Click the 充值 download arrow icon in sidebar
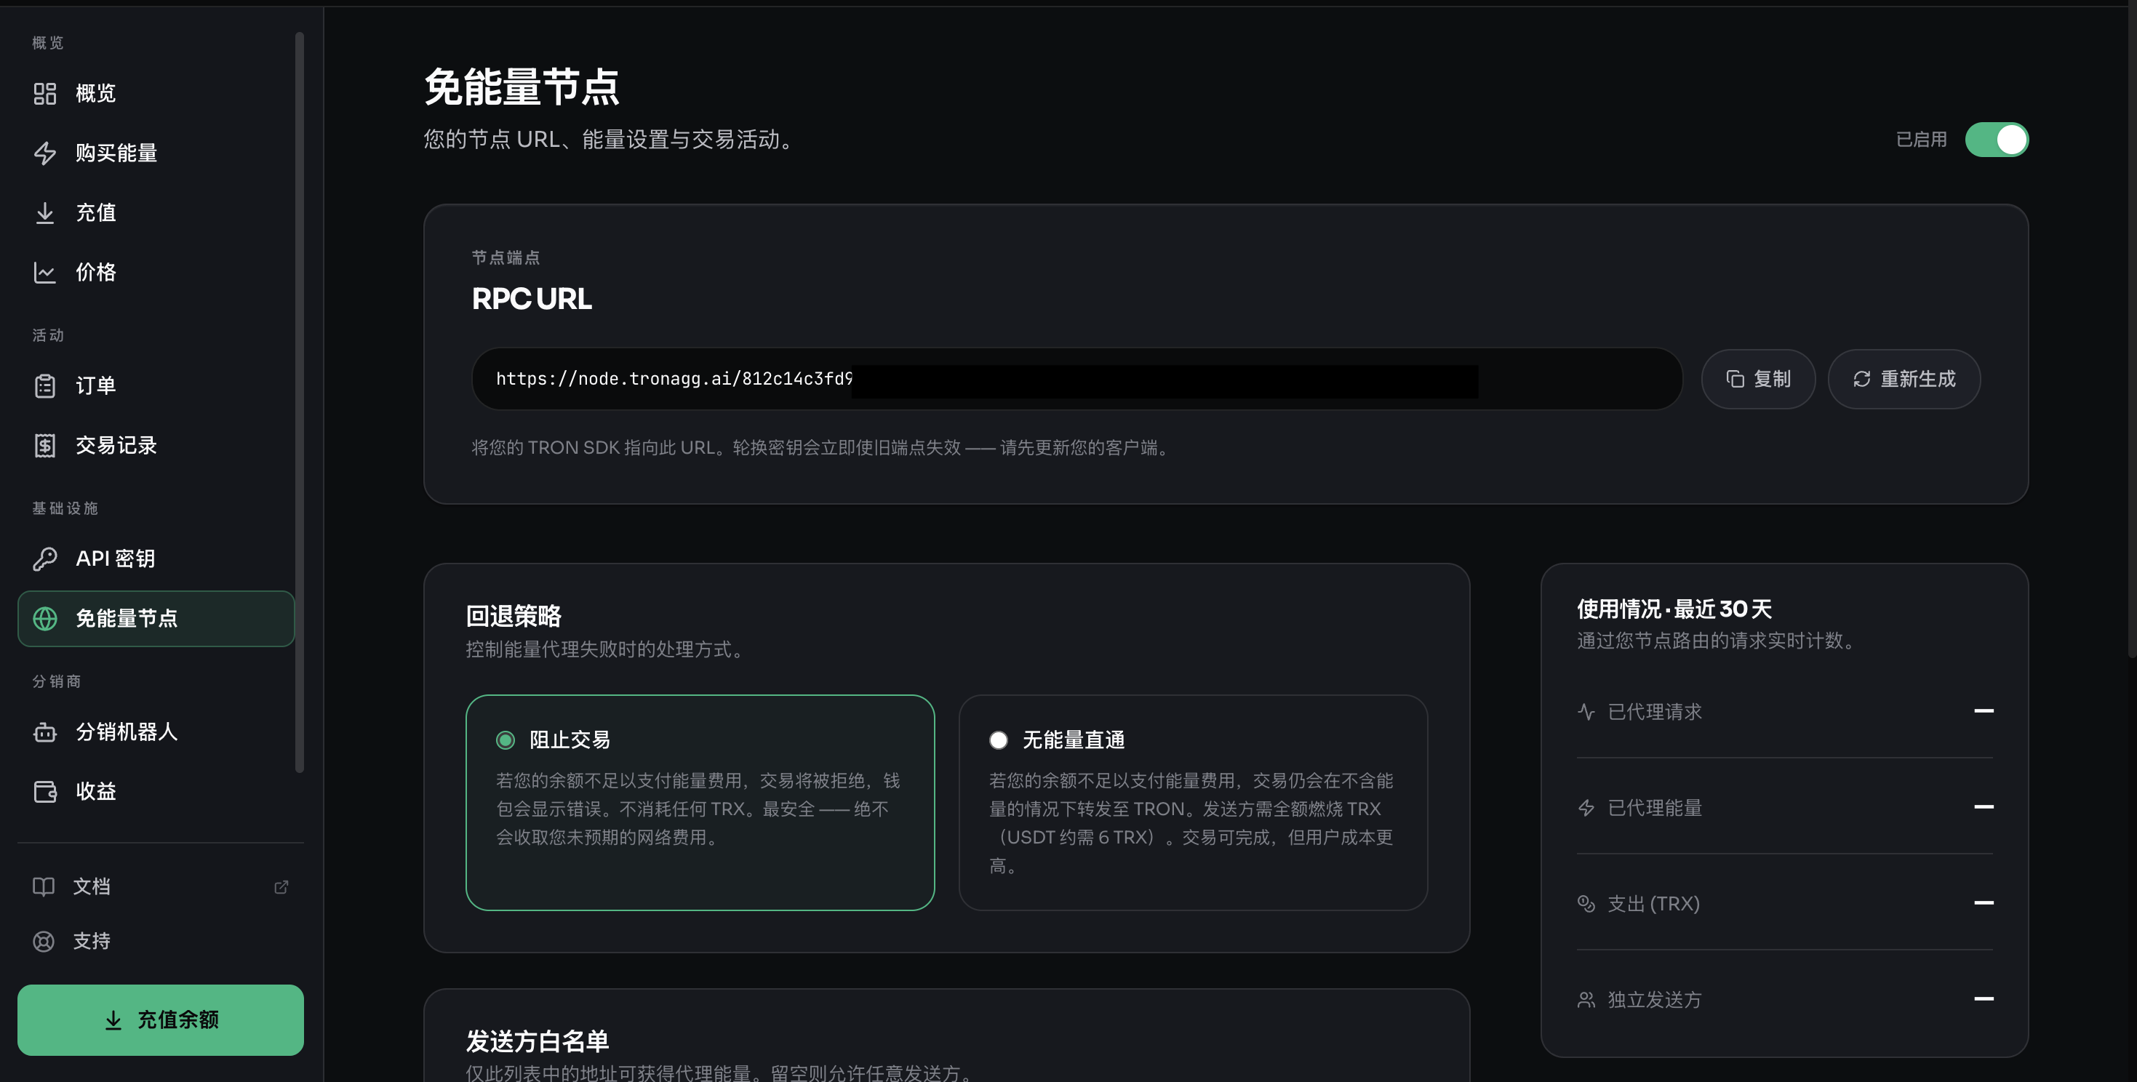 pos(45,213)
